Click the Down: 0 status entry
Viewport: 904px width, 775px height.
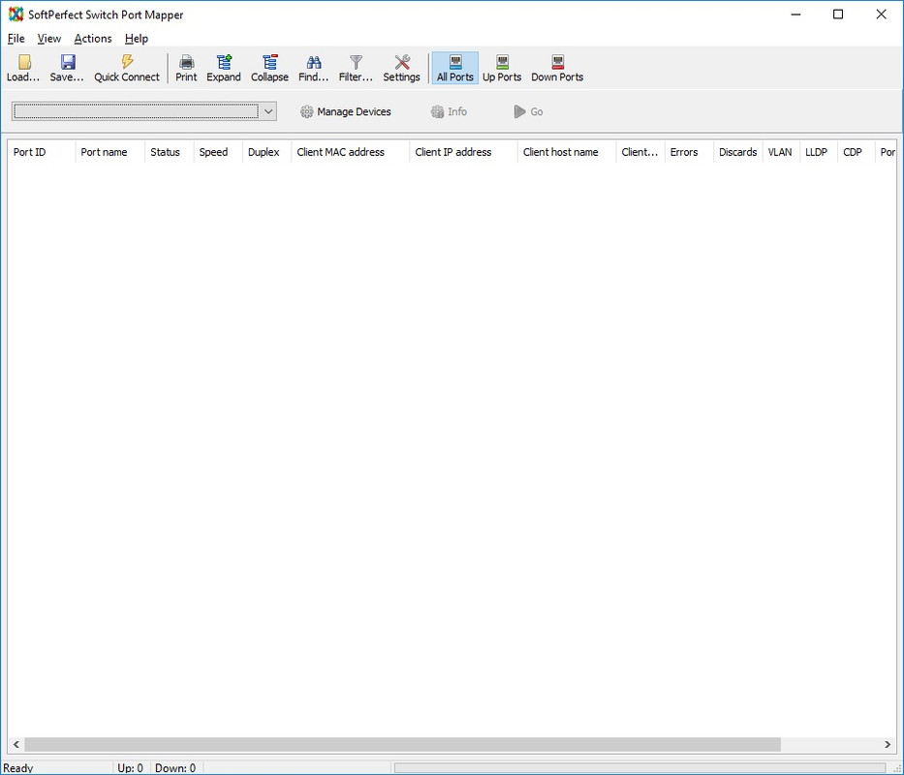pyautogui.click(x=175, y=768)
